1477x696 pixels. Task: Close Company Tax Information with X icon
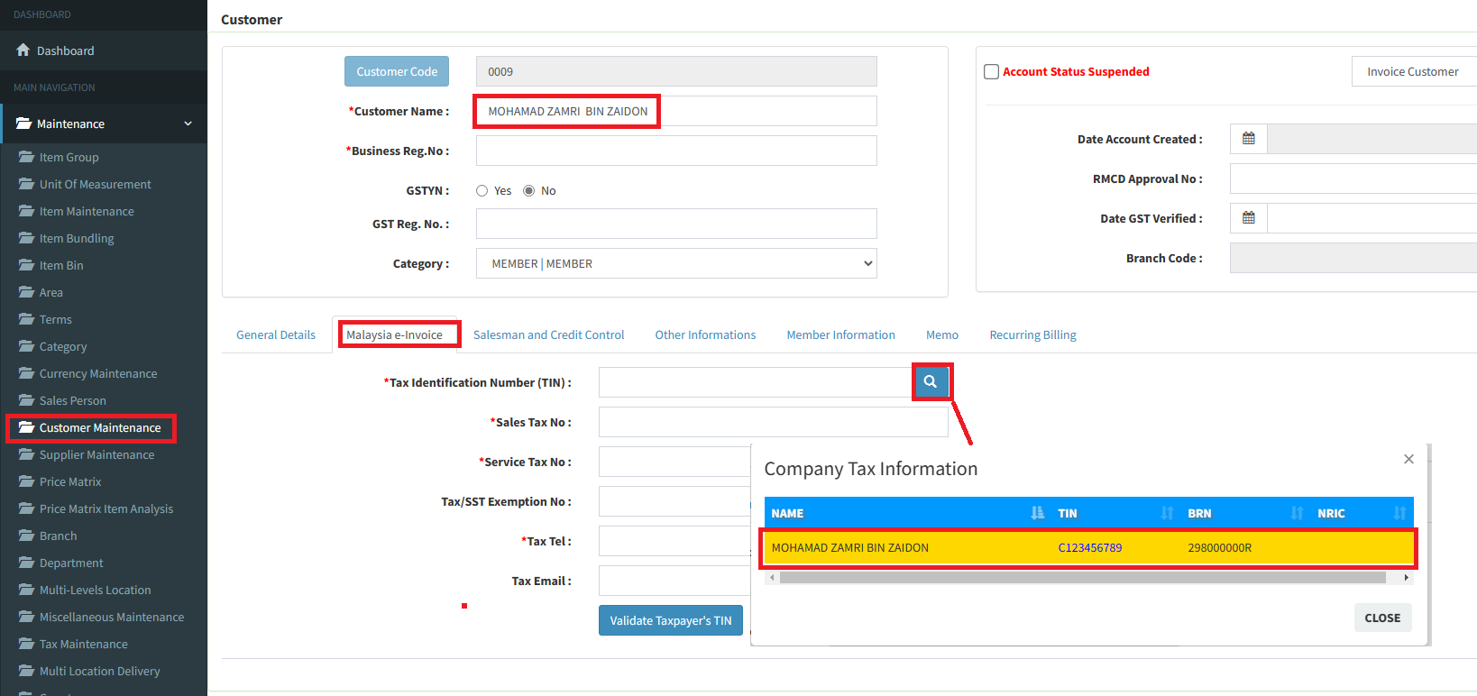tap(1408, 460)
